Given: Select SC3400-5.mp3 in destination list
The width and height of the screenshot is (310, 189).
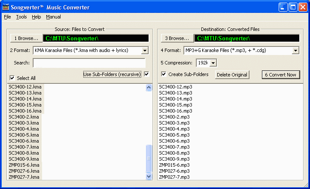Looking at the screenshot, I should coord(174,135).
